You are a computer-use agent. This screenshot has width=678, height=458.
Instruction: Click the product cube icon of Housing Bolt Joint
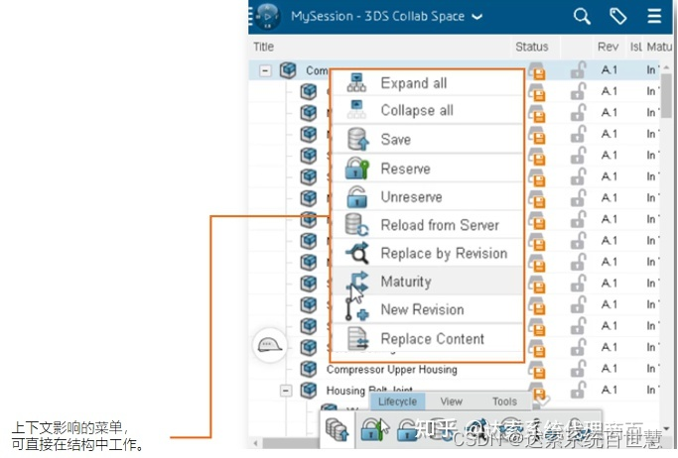click(309, 390)
